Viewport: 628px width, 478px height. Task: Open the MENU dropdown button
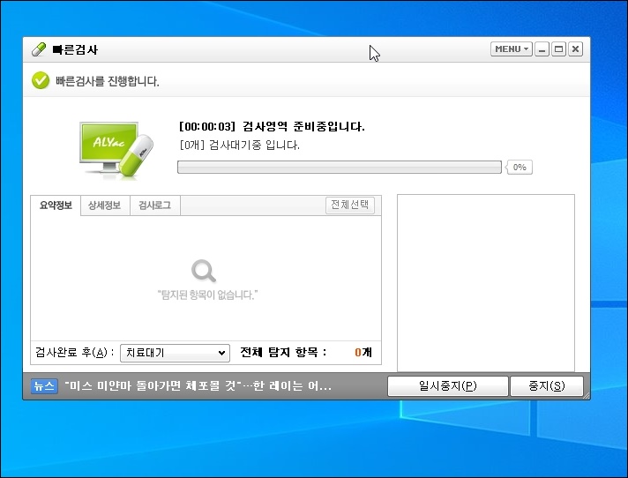512,49
